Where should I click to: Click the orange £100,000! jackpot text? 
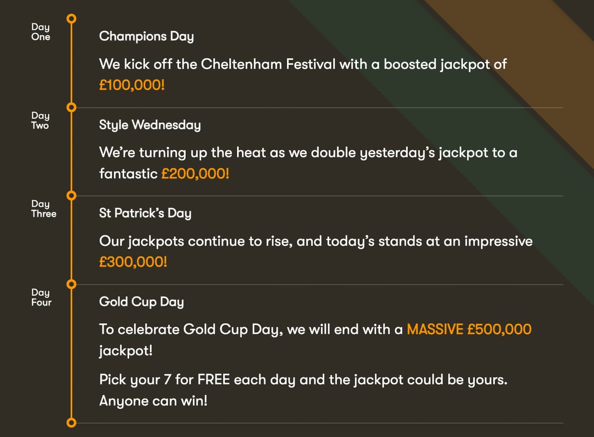(x=132, y=85)
